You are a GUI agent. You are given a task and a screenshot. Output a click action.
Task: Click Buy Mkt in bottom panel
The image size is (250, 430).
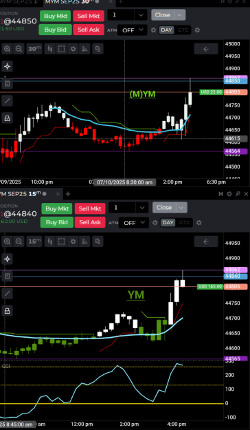(x=57, y=208)
